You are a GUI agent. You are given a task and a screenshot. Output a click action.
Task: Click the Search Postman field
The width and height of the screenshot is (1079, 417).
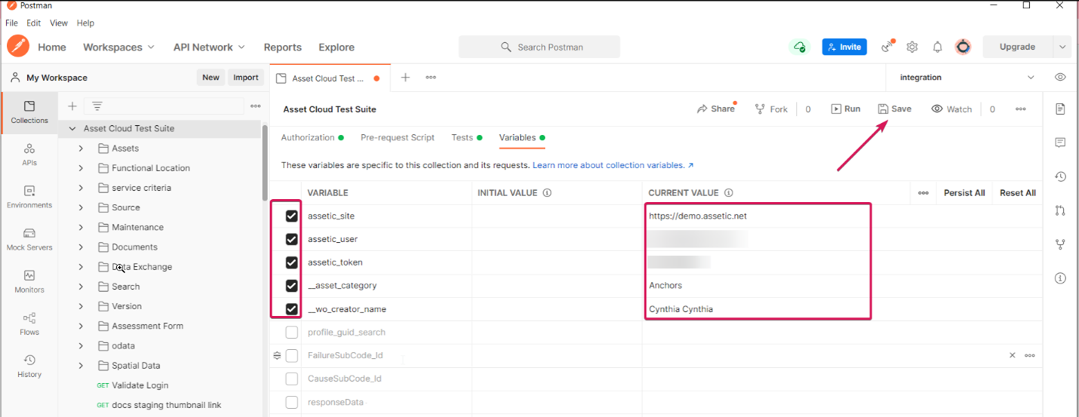pos(539,47)
